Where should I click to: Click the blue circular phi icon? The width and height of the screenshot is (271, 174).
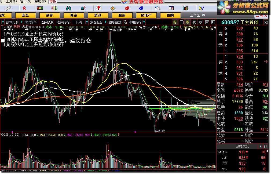tap(141, 8)
